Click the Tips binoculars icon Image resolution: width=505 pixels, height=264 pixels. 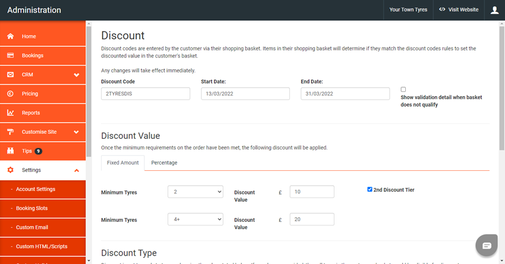[x=11, y=151]
